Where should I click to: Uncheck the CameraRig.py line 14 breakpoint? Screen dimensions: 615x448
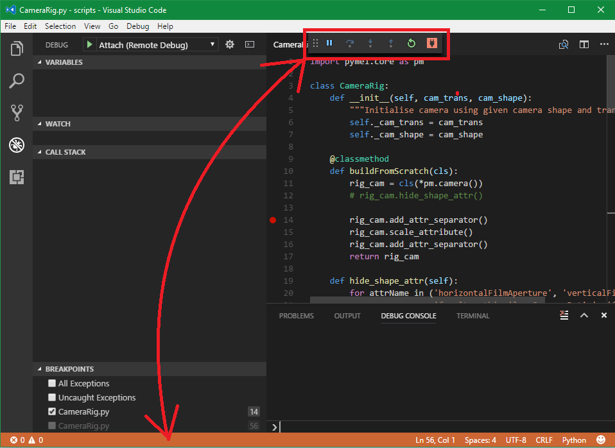pos(51,411)
